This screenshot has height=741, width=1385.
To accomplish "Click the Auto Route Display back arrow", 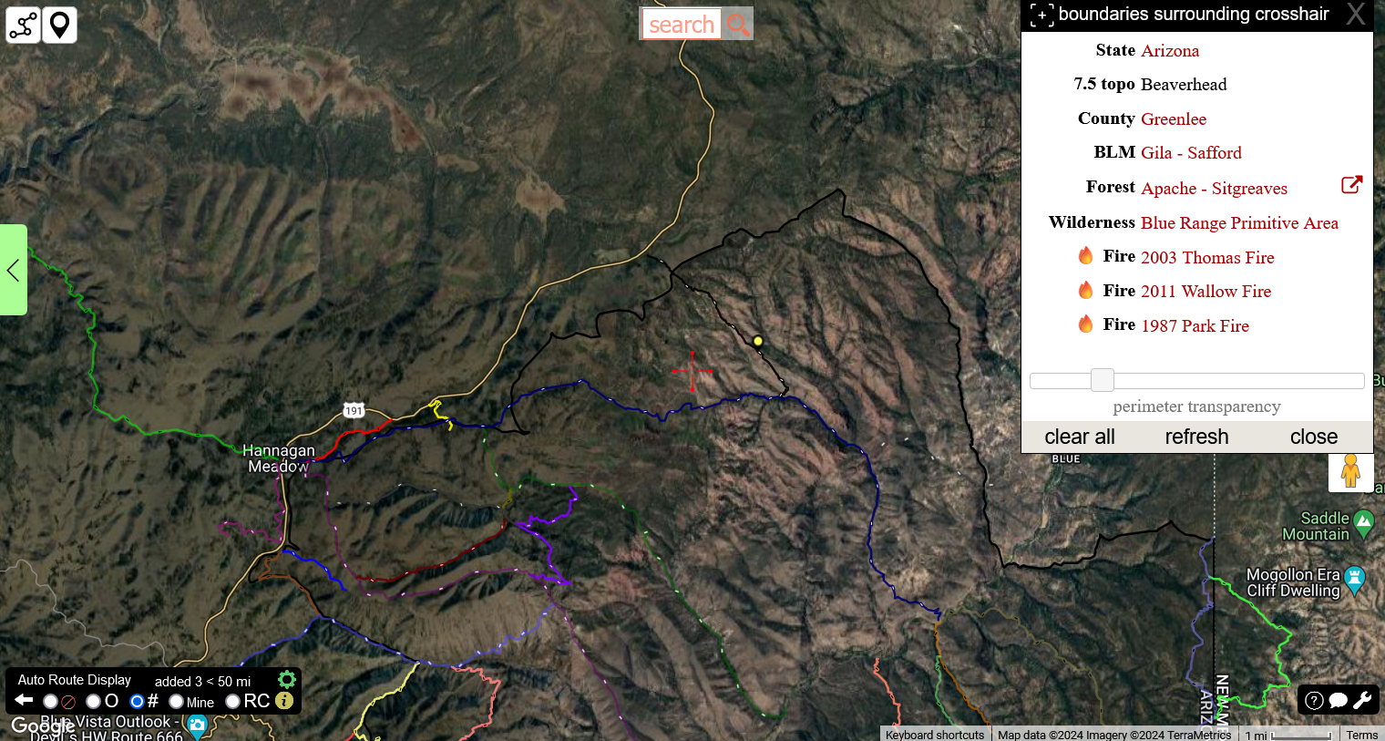I will [24, 700].
